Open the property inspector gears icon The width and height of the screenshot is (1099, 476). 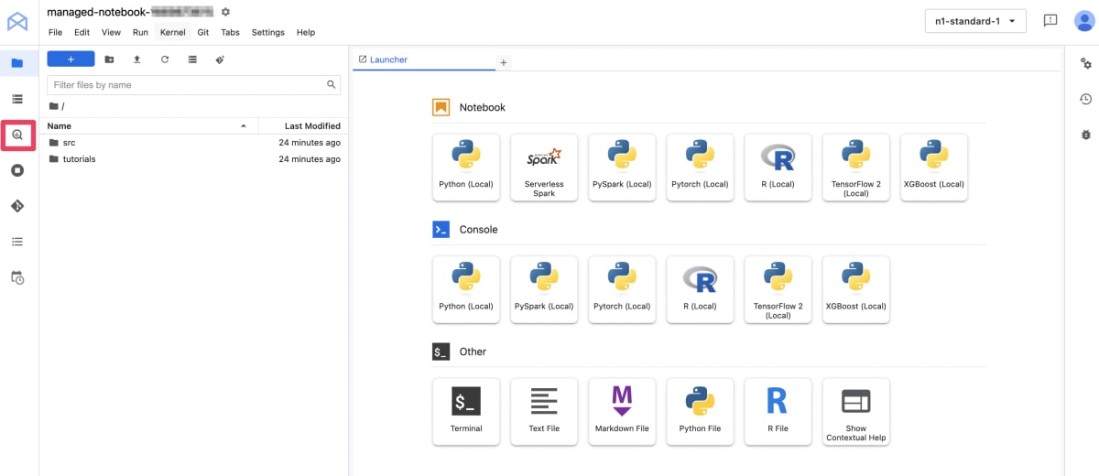[x=1085, y=63]
